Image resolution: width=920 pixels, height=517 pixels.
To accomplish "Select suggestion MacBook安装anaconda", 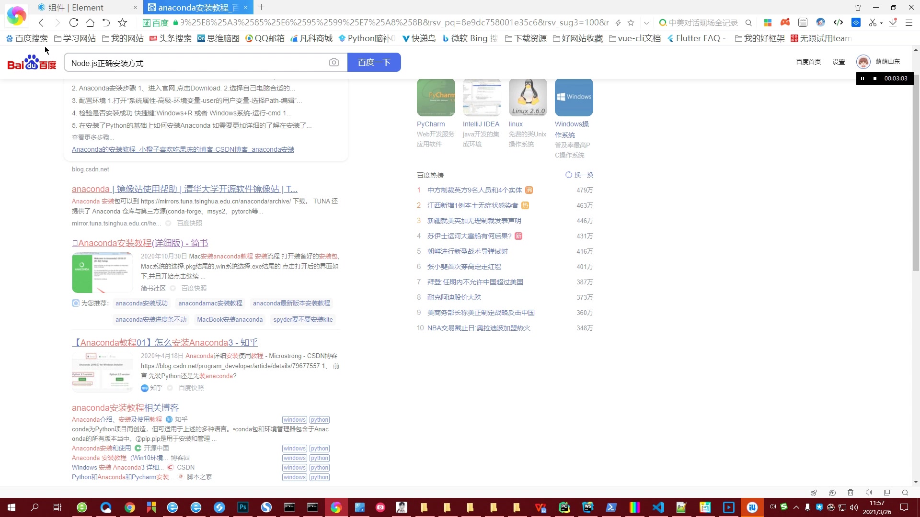I will click(230, 319).
